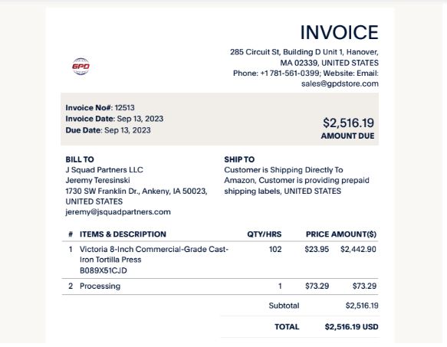Image resolution: width=447 pixels, height=347 pixels.
Task: Click the BILL TO heading
Action: (80, 159)
